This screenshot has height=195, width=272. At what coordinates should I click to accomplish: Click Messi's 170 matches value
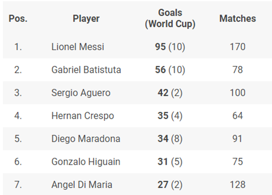(238, 47)
